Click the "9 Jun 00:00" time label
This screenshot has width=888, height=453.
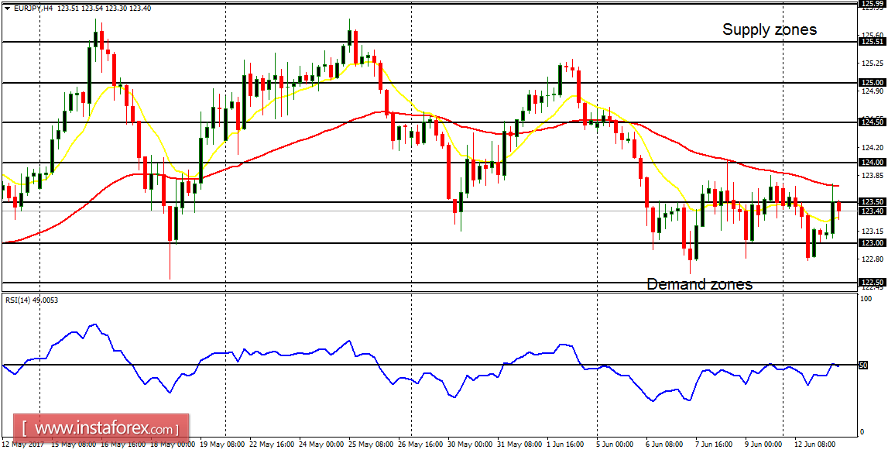coord(765,445)
